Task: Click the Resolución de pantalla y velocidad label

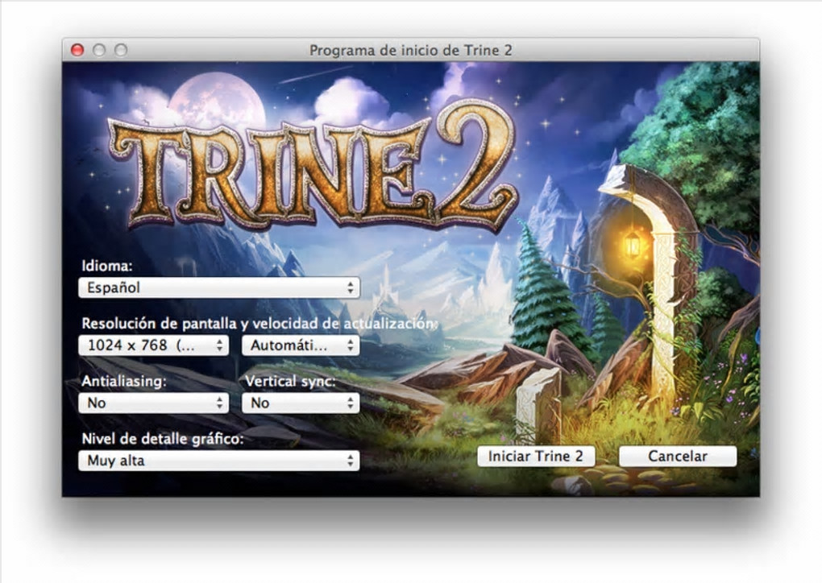Action: point(259,324)
